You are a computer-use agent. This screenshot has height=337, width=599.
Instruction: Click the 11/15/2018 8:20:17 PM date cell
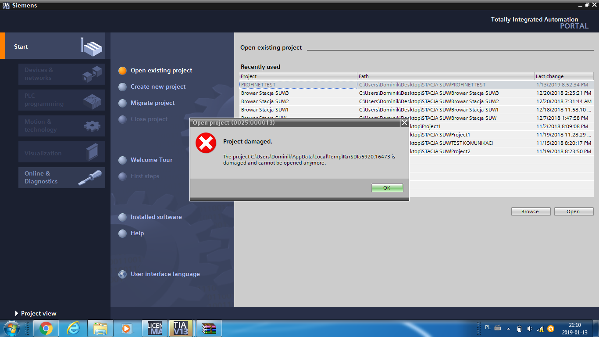[x=563, y=143]
